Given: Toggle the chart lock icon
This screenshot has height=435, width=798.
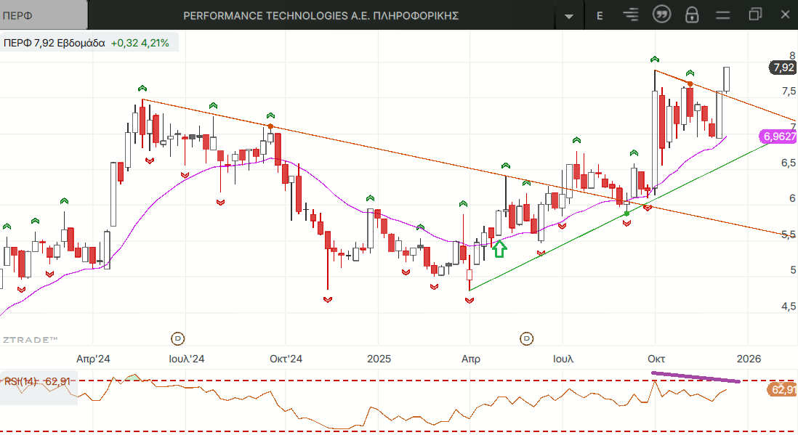Looking at the screenshot, I should pyautogui.click(x=692, y=15).
